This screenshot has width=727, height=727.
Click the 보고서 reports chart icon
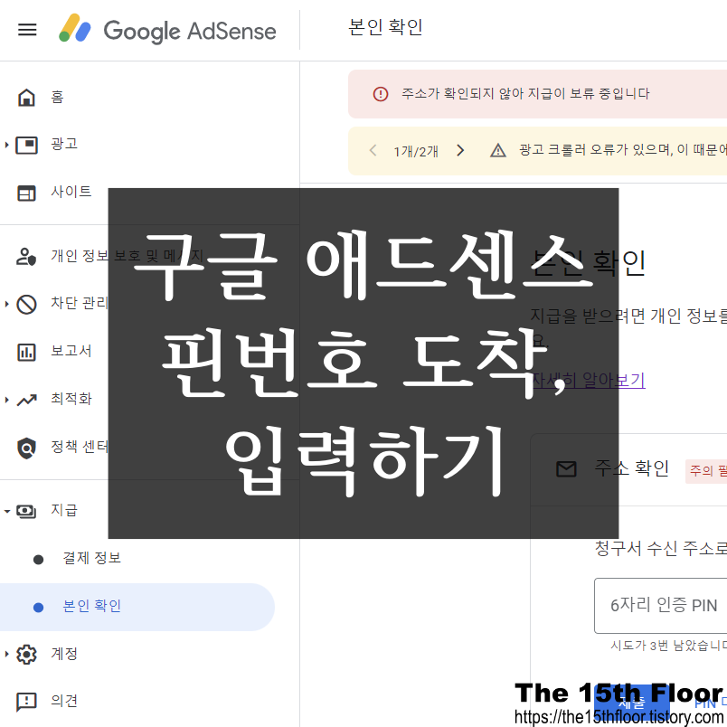pos(26,353)
